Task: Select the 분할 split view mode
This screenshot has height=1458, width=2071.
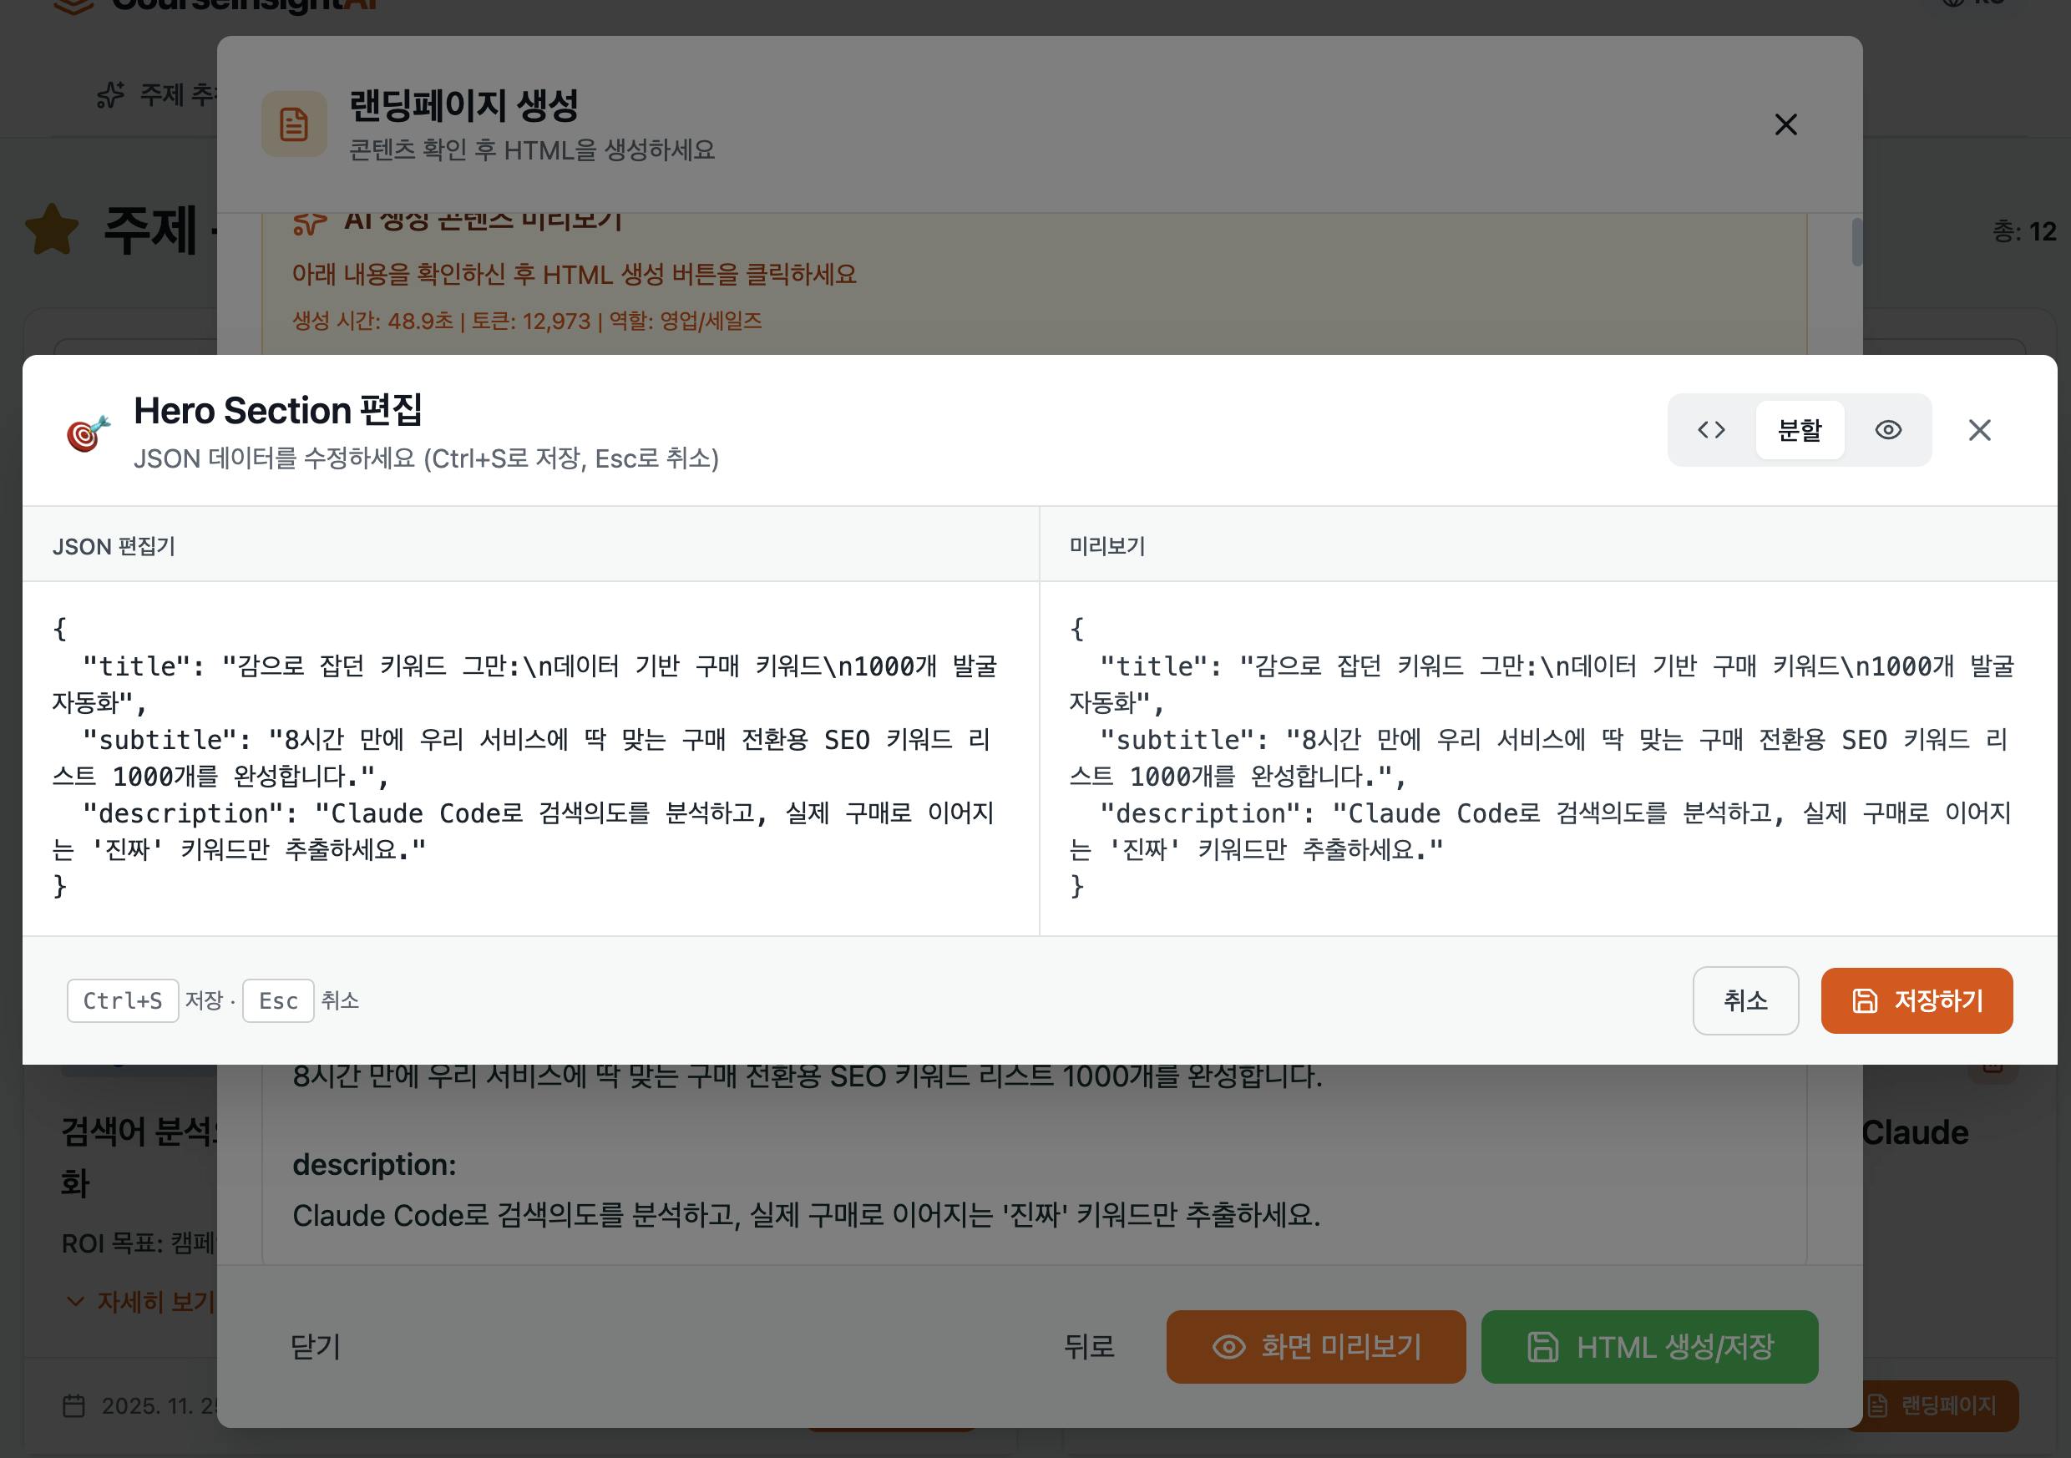Action: tap(1799, 430)
